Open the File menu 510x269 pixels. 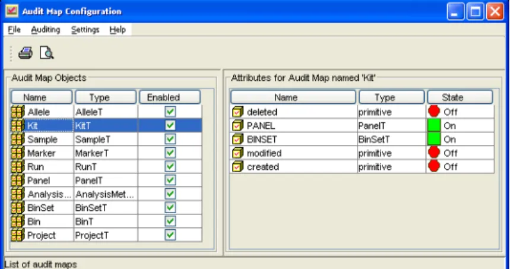14,30
